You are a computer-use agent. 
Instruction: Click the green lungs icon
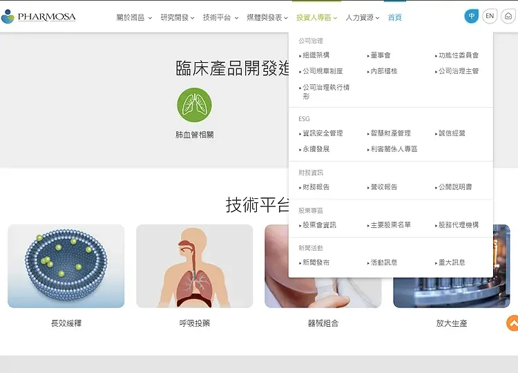pyautogui.click(x=194, y=105)
